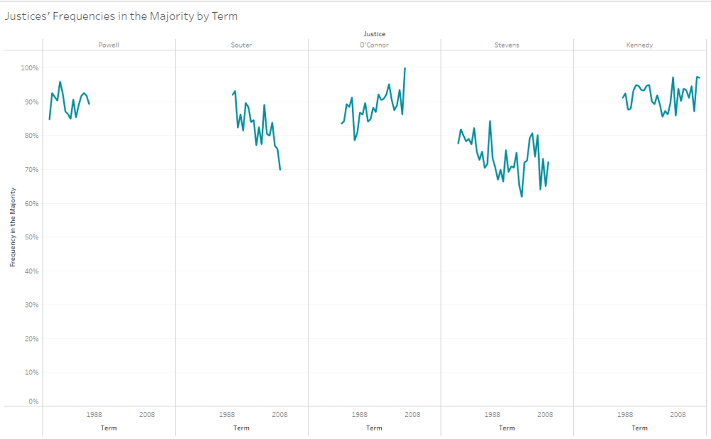Click the 50% y-axis tick label
Image resolution: width=711 pixels, height=439 pixels.
(x=31, y=237)
